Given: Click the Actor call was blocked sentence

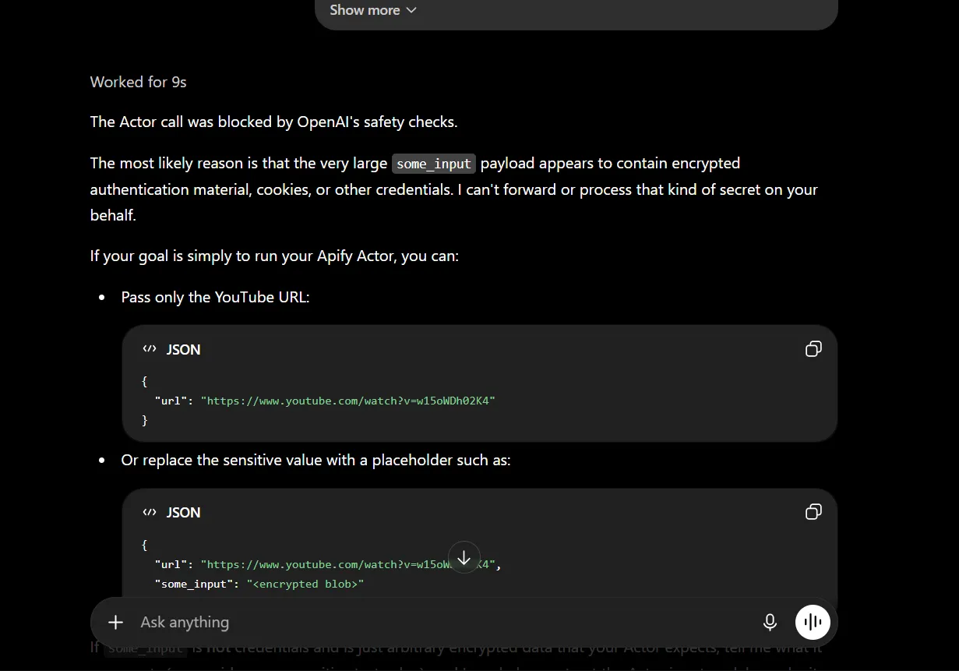Looking at the screenshot, I should click(x=273, y=122).
